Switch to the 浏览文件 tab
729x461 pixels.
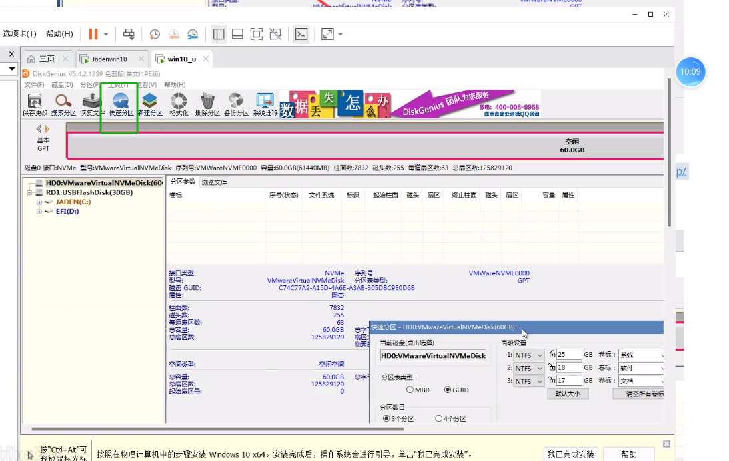pyautogui.click(x=215, y=182)
